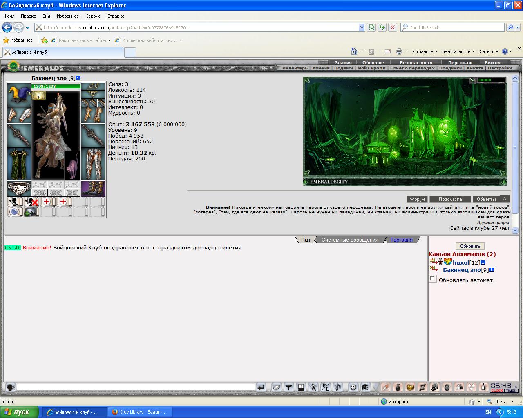The width and height of the screenshot is (523, 418).
Task: Select the plate leggings equipment slot
Action: [93, 164]
